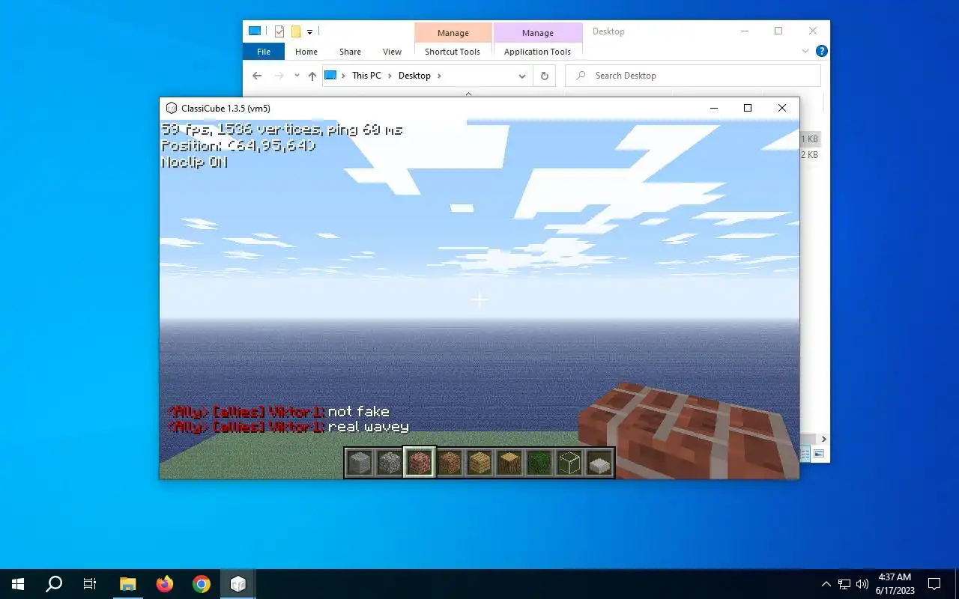Image resolution: width=959 pixels, height=599 pixels.
Task: Open the Application Tools tab
Action: click(537, 52)
